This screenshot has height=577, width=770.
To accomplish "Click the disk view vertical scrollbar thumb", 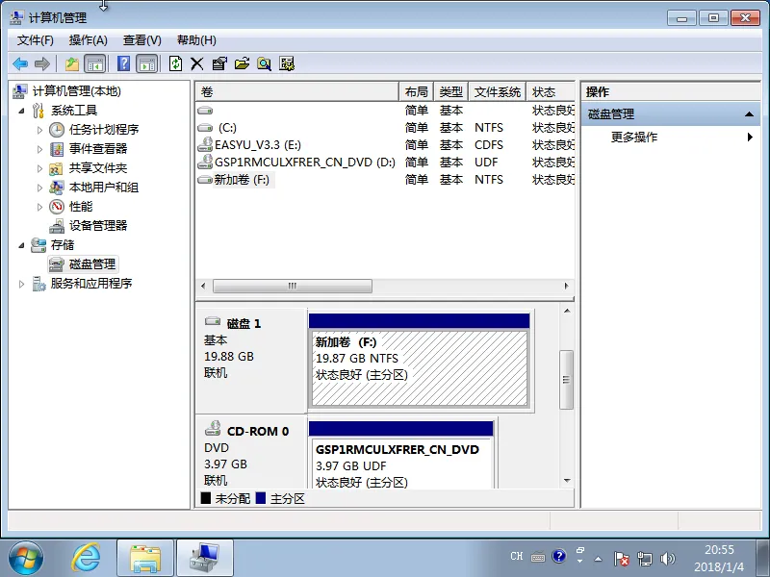I will click(x=566, y=379).
